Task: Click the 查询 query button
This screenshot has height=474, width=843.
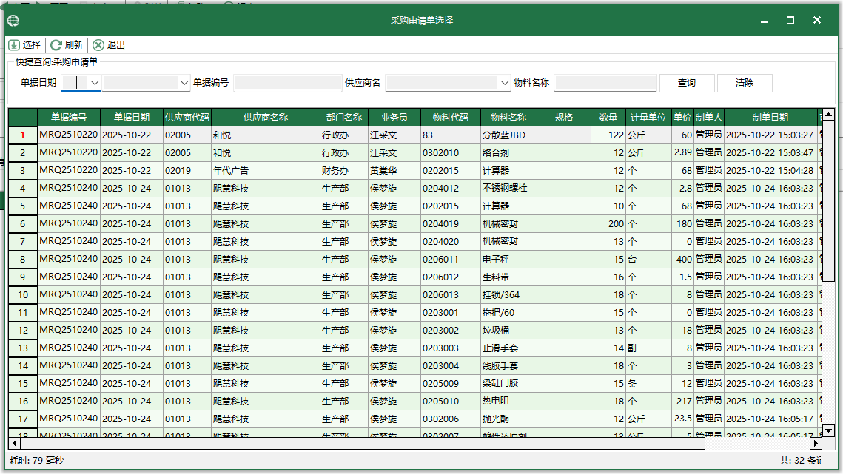Action: coord(686,82)
